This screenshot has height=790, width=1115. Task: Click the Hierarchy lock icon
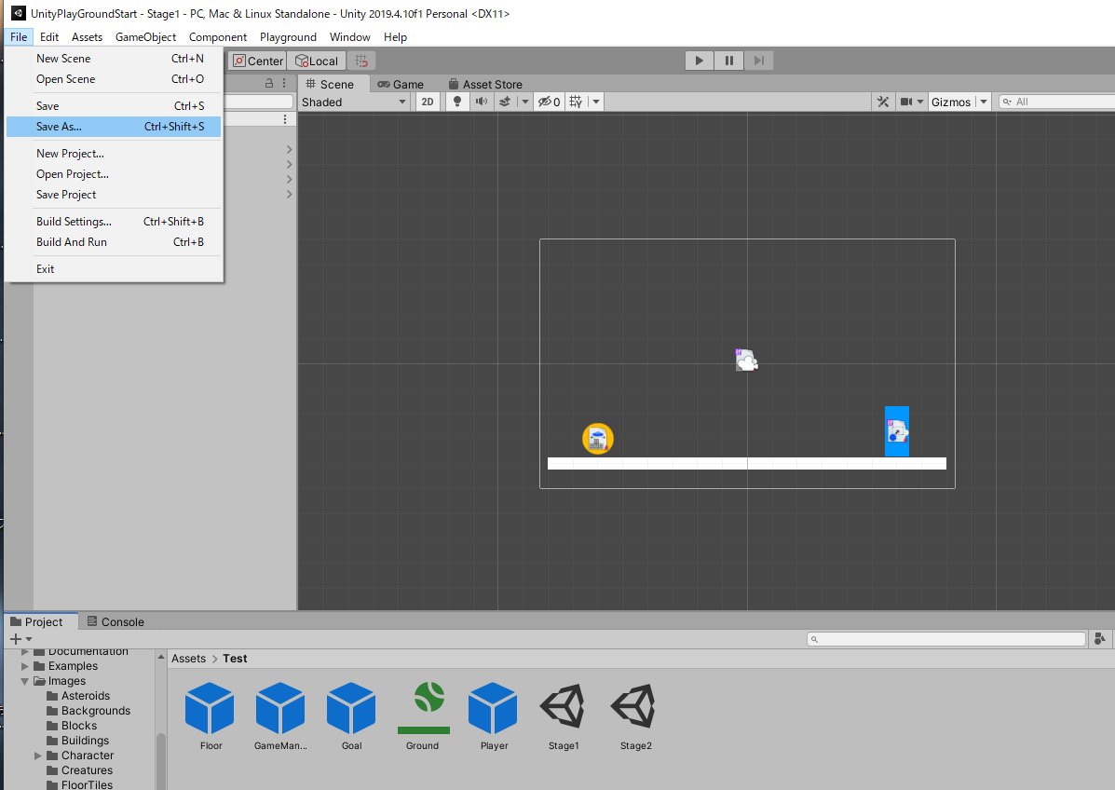(x=269, y=83)
